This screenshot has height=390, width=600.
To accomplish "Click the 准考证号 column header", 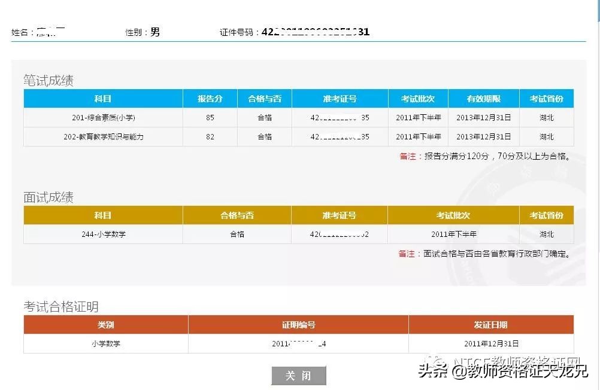I will 340,99.
